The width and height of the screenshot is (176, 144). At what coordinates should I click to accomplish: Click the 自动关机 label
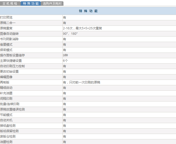tap(6, 120)
